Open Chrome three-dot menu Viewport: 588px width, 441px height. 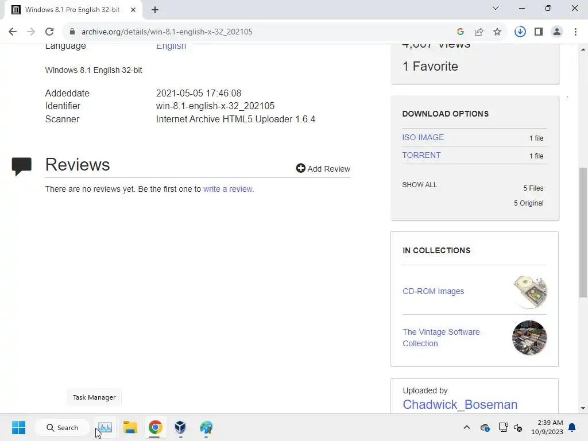pos(575,32)
